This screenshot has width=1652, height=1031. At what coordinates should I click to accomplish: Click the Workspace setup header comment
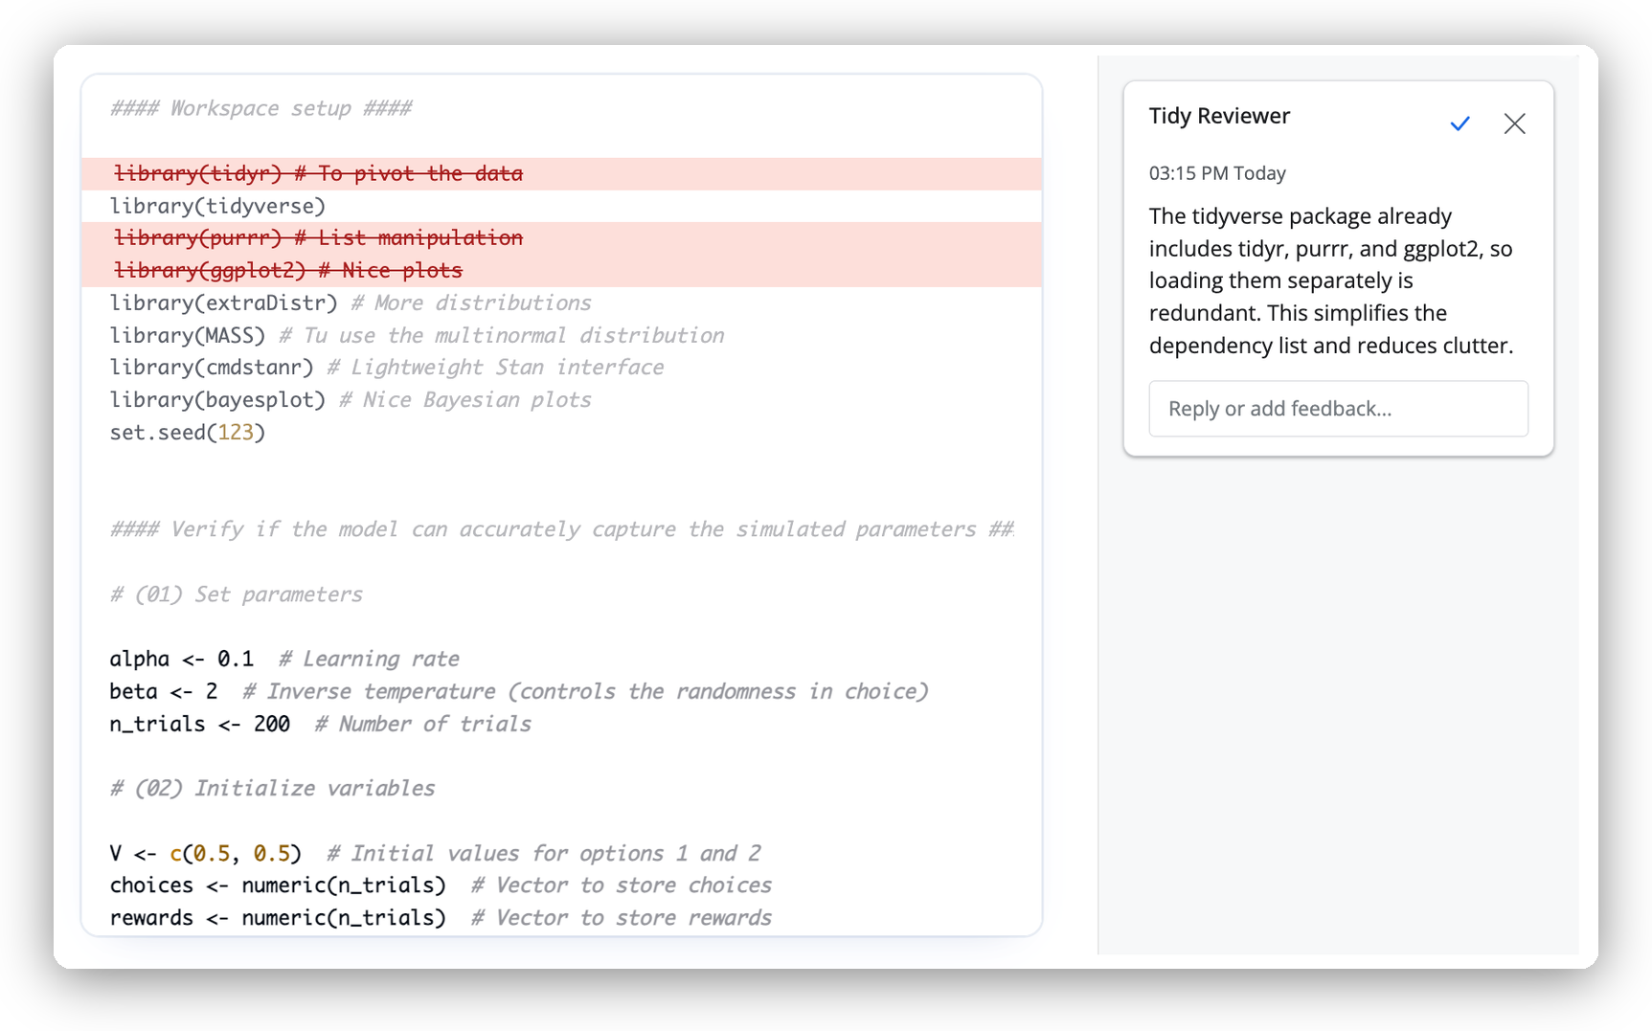click(x=260, y=107)
